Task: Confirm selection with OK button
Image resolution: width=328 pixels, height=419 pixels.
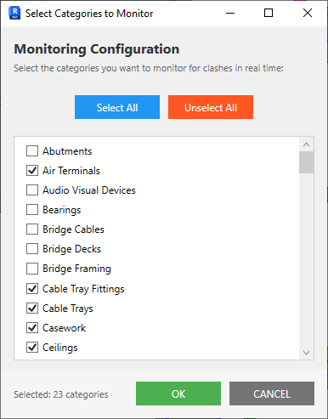Action: click(178, 394)
